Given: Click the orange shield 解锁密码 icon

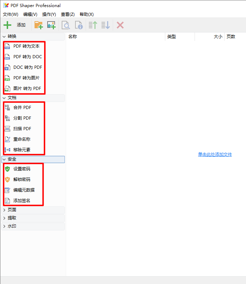Looking at the screenshot, I should point(7,180).
